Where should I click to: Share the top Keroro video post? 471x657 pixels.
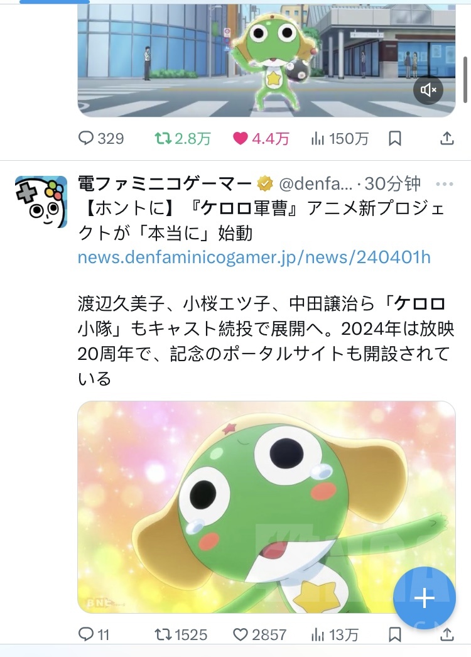[447, 138]
